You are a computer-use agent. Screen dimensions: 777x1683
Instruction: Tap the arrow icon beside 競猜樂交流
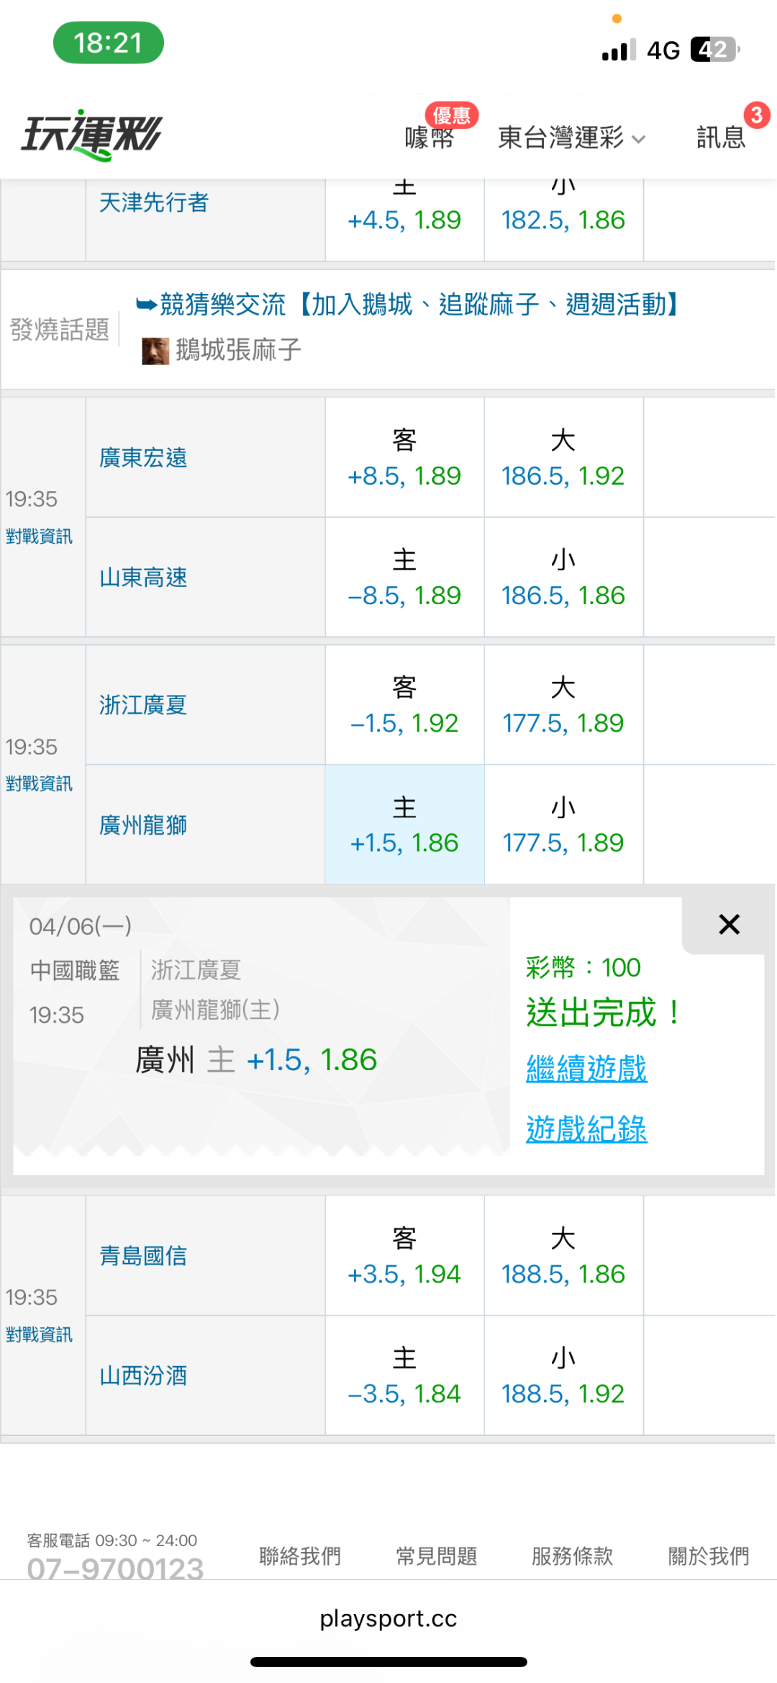pos(146,305)
